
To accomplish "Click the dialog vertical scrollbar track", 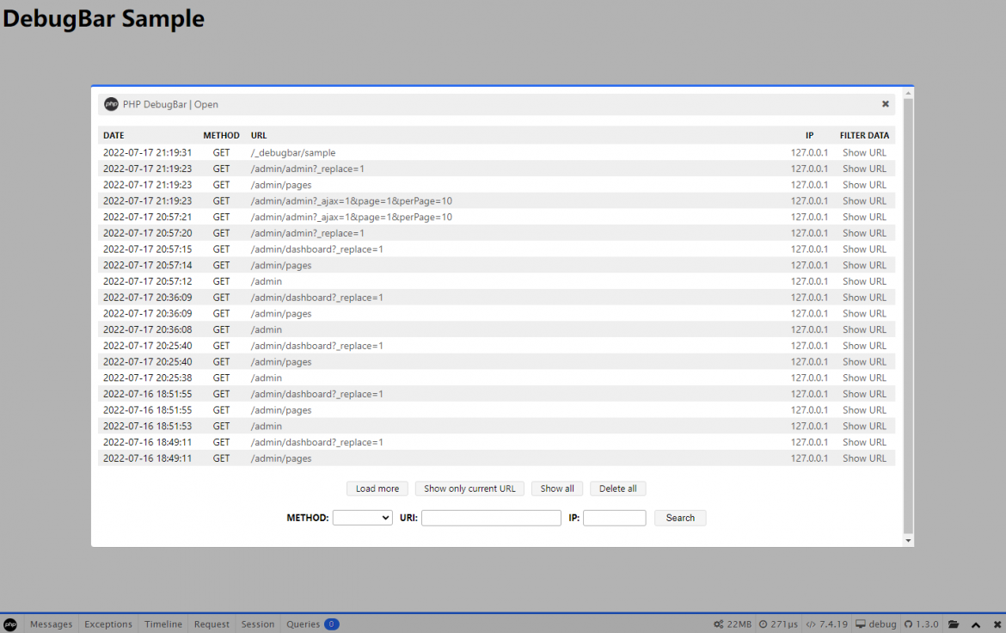I will [908, 316].
